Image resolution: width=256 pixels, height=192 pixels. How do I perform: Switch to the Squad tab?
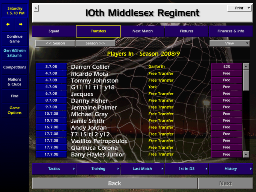(x=54, y=31)
